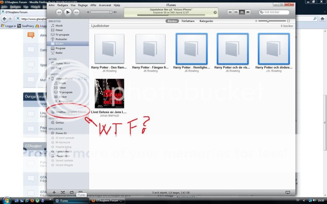This screenshot has width=327, height=204.
Task: Open iTunes Store in the sidebar
Action: [63, 63]
